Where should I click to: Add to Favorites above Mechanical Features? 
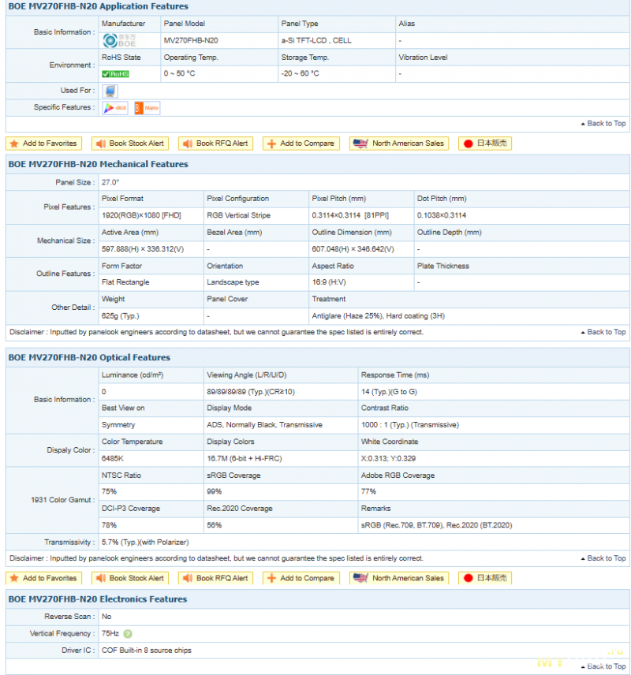[43, 144]
